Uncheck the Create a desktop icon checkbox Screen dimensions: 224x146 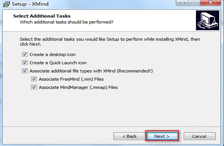[25, 55]
